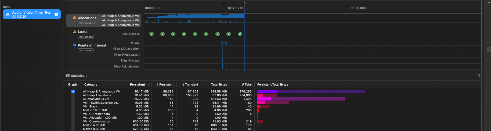This screenshot has height=131, width=491.
Task: Click the orange Allocations instrument cube icon
Action: [x=75, y=18]
